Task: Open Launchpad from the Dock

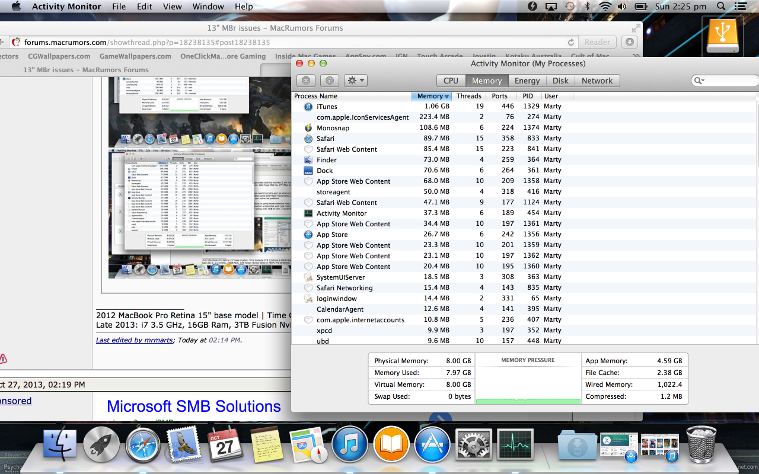Action: coord(101,445)
